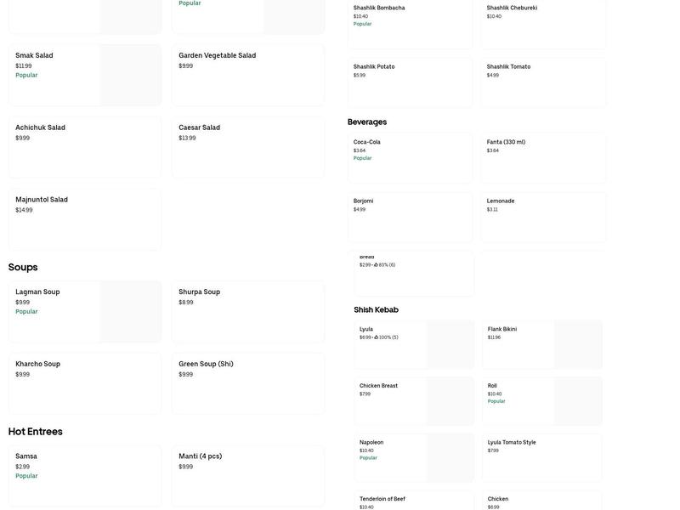Click the thumbs-up icon on Lyula
680x510 pixels.
click(376, 337)
